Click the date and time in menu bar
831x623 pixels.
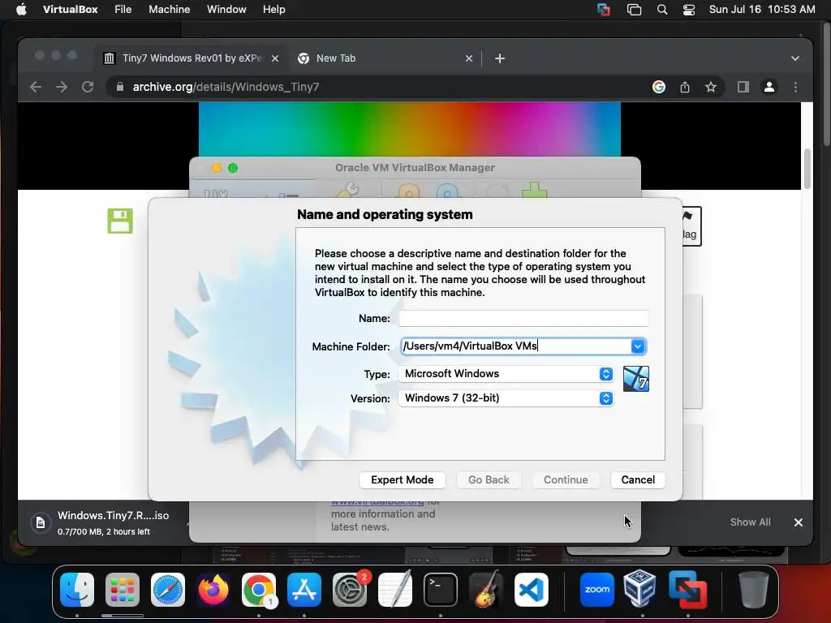click(761, 10)
